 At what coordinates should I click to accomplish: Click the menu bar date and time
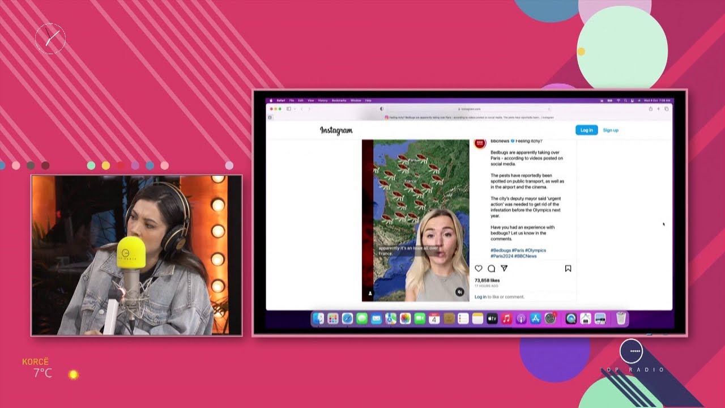(x=657, y=101)
